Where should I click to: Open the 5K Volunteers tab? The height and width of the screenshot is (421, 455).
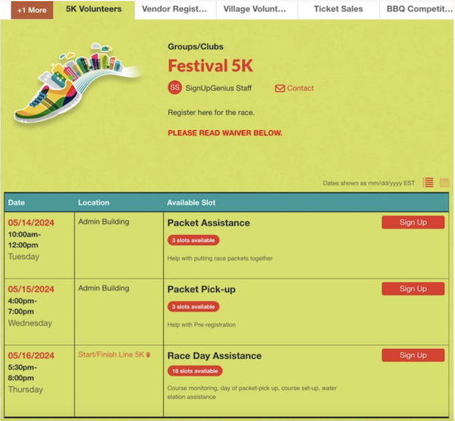click(94, 9)
